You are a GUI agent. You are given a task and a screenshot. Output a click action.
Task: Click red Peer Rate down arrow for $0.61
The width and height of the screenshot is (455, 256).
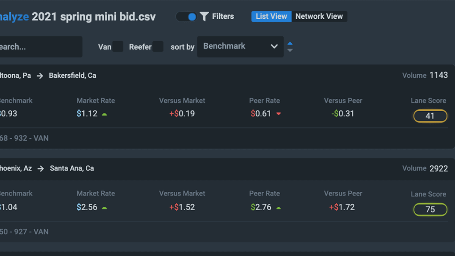(x=279, y=113)
